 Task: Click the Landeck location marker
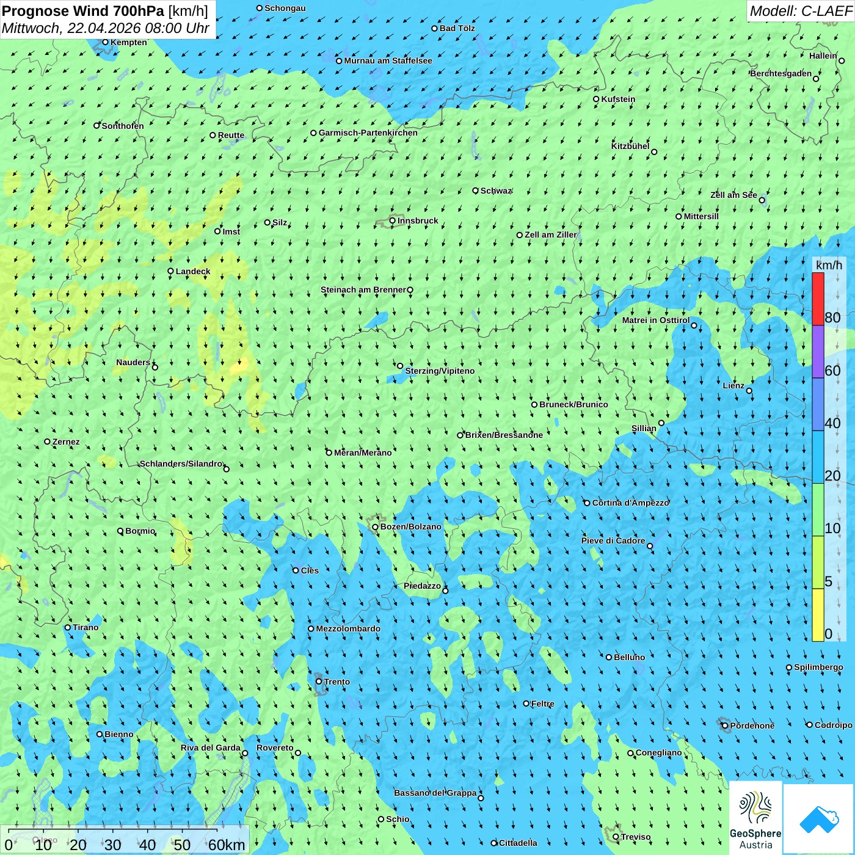[x=170, y=271]
